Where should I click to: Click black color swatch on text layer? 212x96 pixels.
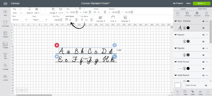[x=188, y=28]
